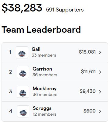Expand Gall team details chevron
The image size is (110, 122).
coord(100,52)
